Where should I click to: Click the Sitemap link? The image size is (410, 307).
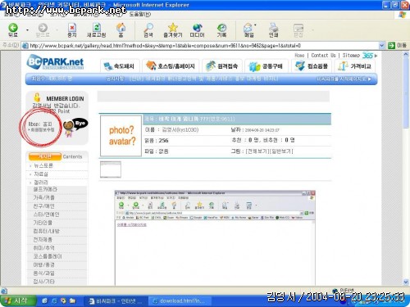tap(351, 55)
